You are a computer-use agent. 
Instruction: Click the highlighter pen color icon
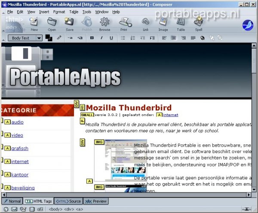click(x=59, y=38)
